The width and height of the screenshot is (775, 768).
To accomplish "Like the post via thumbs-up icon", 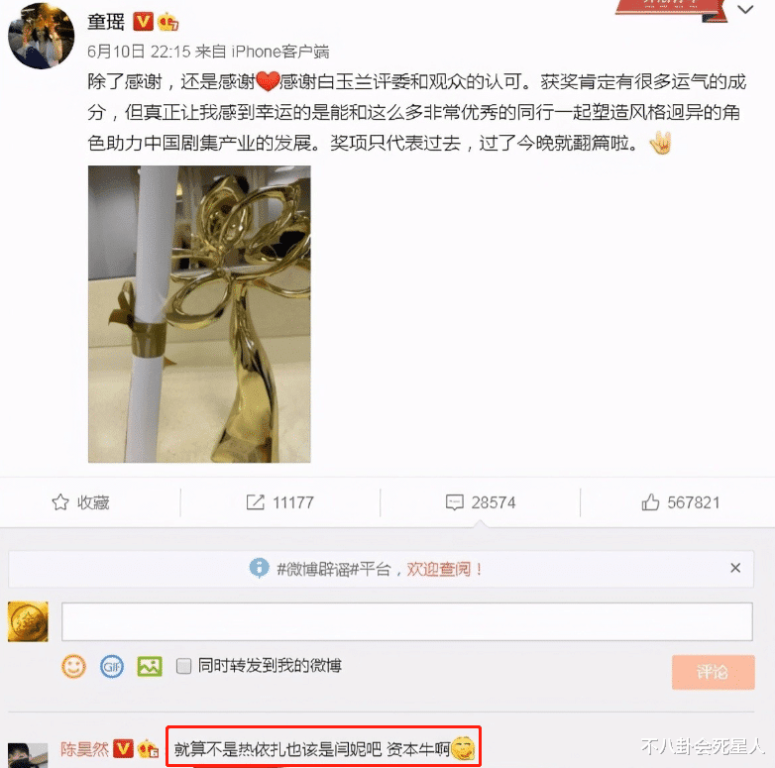I will point(650,502).
